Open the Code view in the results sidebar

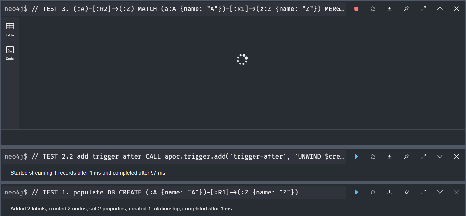click(x=10, y=53)
